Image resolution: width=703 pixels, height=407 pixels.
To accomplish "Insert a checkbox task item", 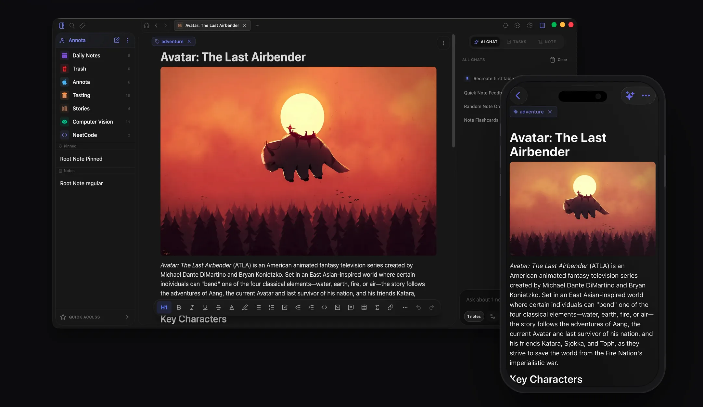I will tap(285, 308).
